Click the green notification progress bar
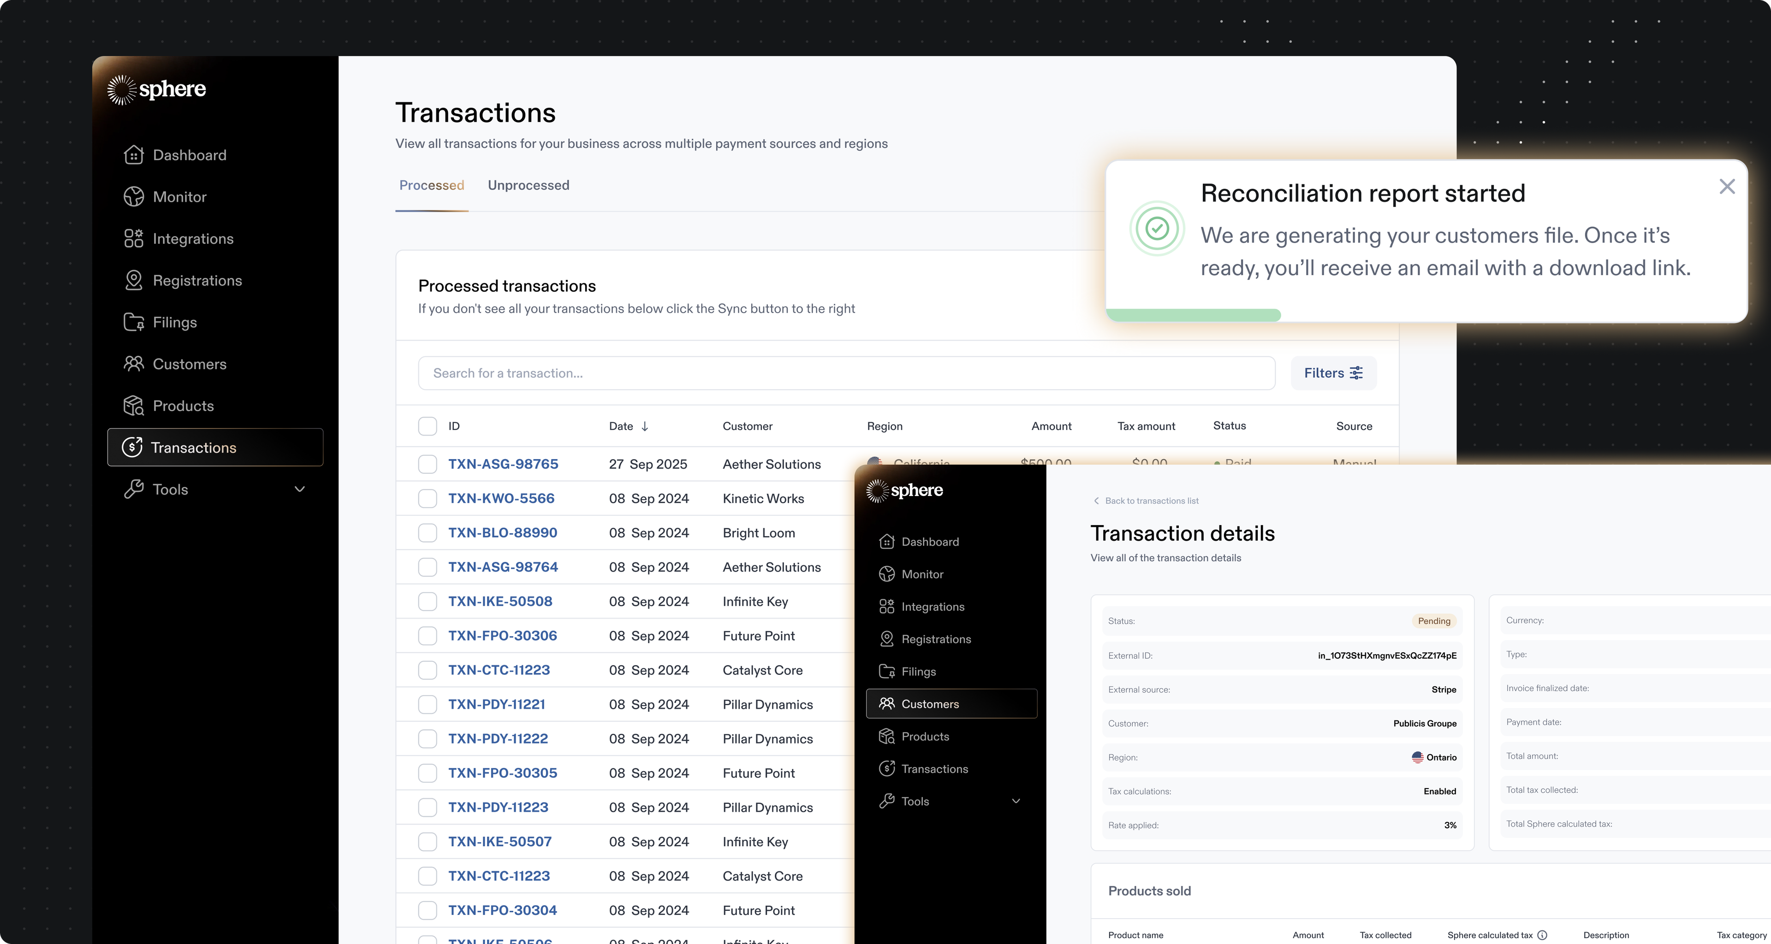Screen dimensions: 1771x944 pyautogui.click(x=1194, y=315)
